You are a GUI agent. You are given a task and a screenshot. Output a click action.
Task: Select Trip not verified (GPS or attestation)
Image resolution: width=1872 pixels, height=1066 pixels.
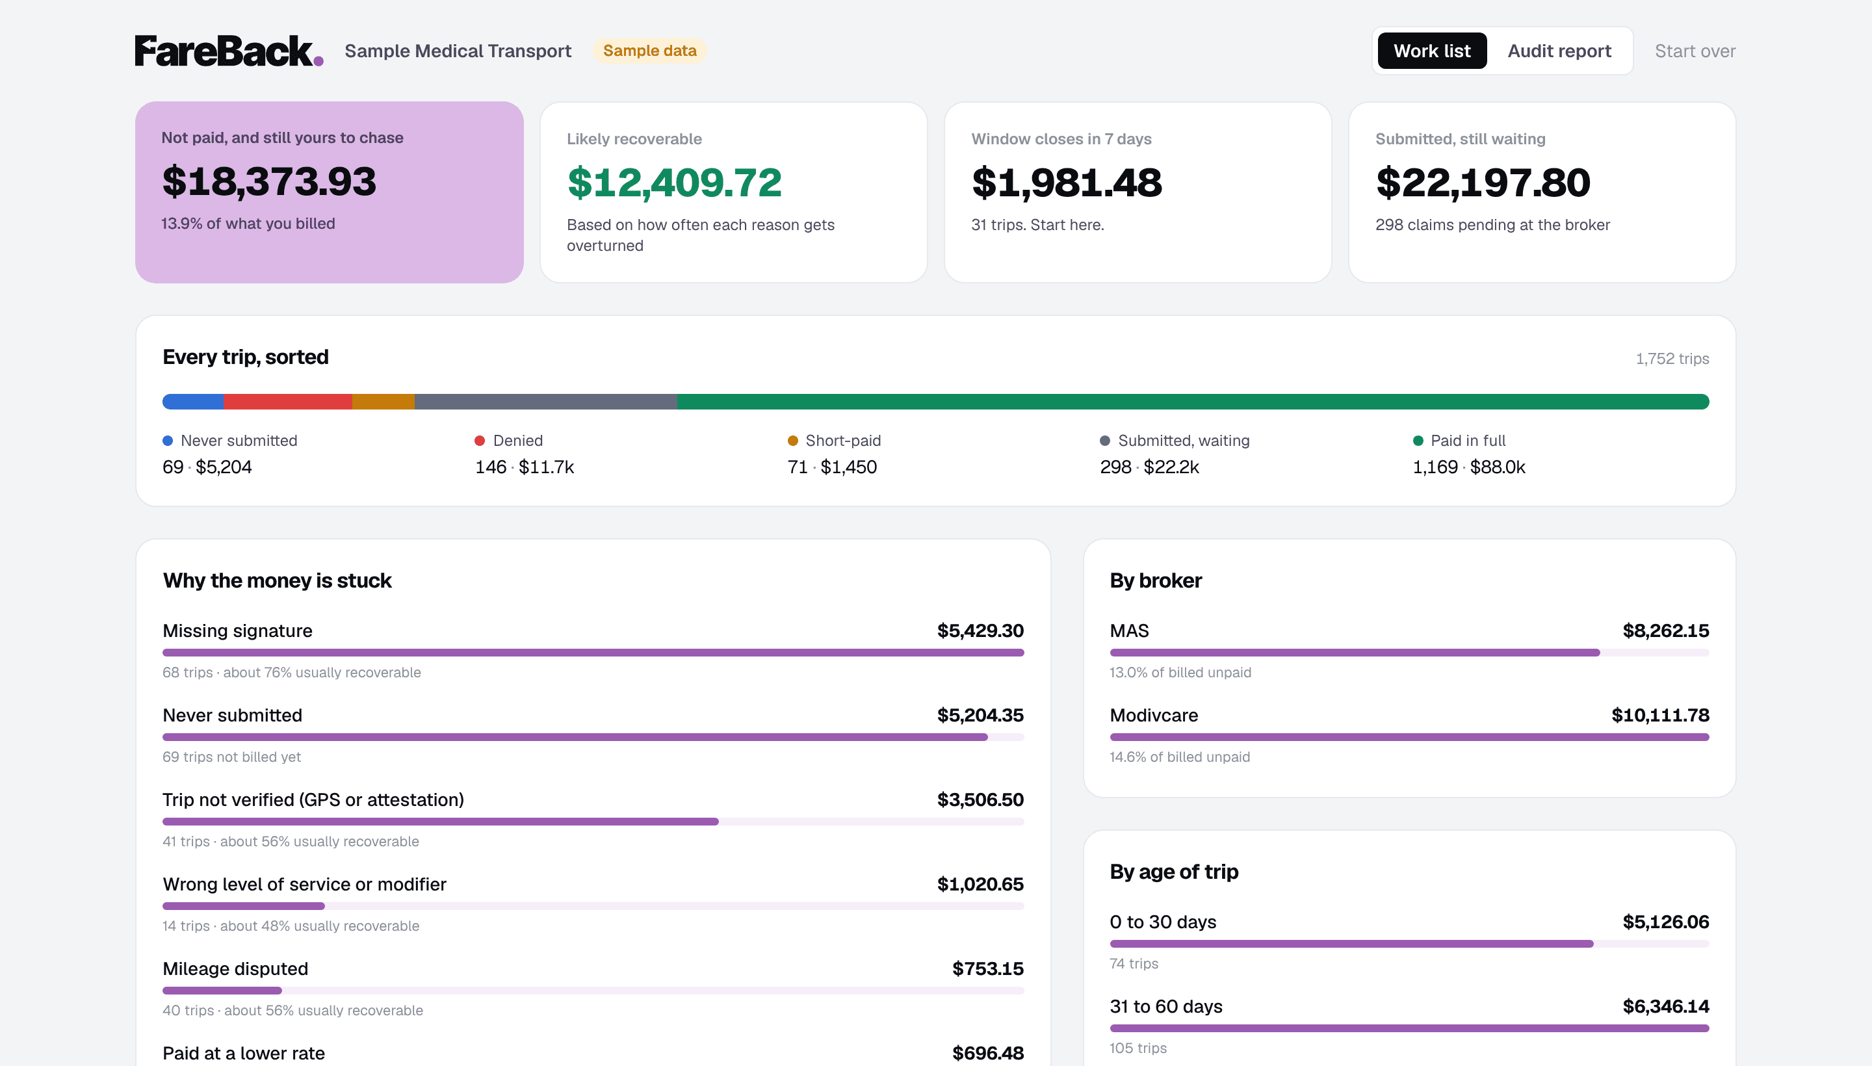click(593, 819)
